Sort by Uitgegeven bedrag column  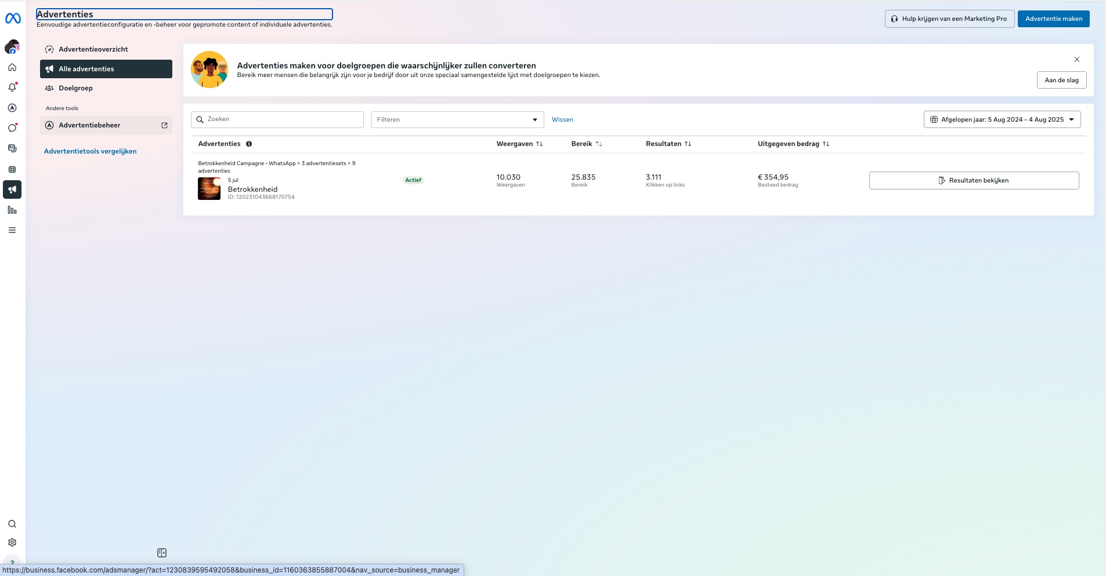click(826, 144)
